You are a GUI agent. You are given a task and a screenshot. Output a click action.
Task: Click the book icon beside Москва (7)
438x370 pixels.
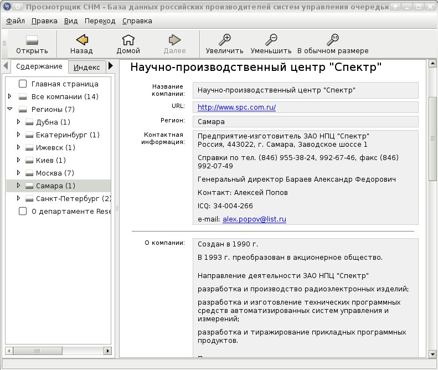(x=29, y=173)
